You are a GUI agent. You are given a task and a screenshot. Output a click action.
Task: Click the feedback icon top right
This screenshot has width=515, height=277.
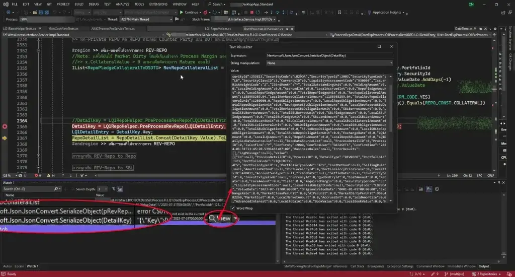[x=510, y=13]
